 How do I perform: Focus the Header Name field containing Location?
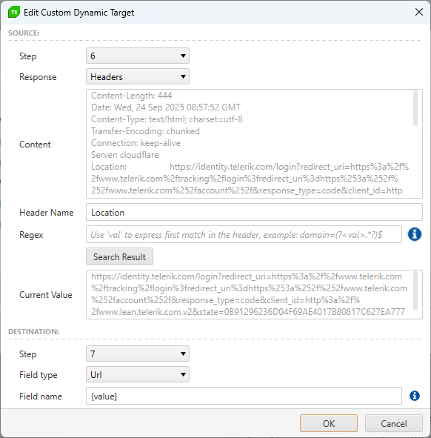(254, 212)
